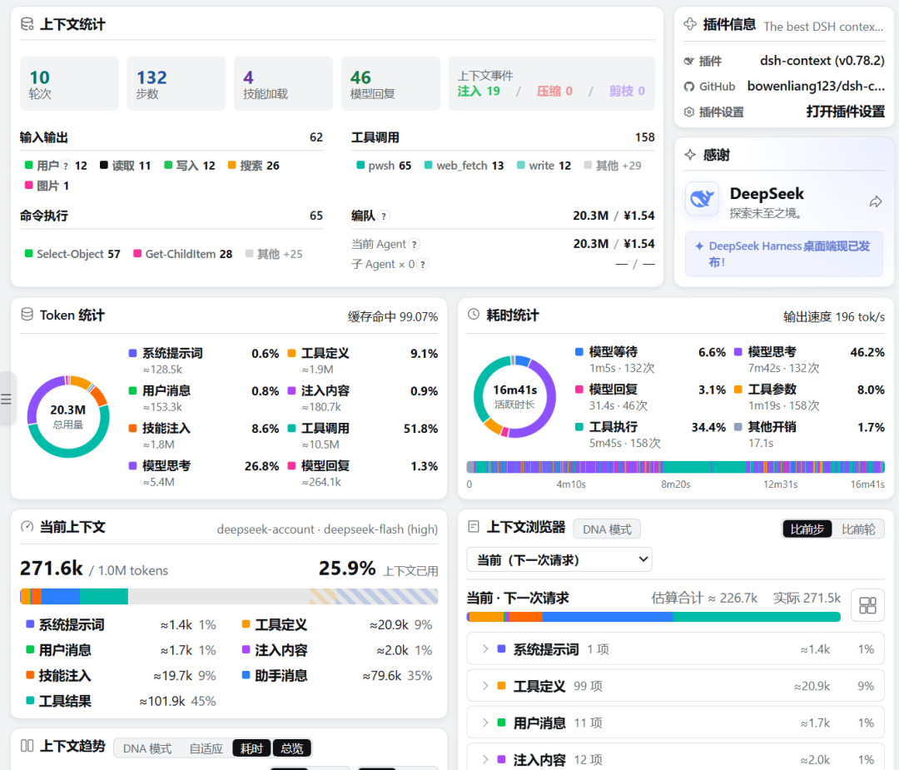Select the 比前步 comparison option
This screenshot has height=770, width=899.
[807, 529]
